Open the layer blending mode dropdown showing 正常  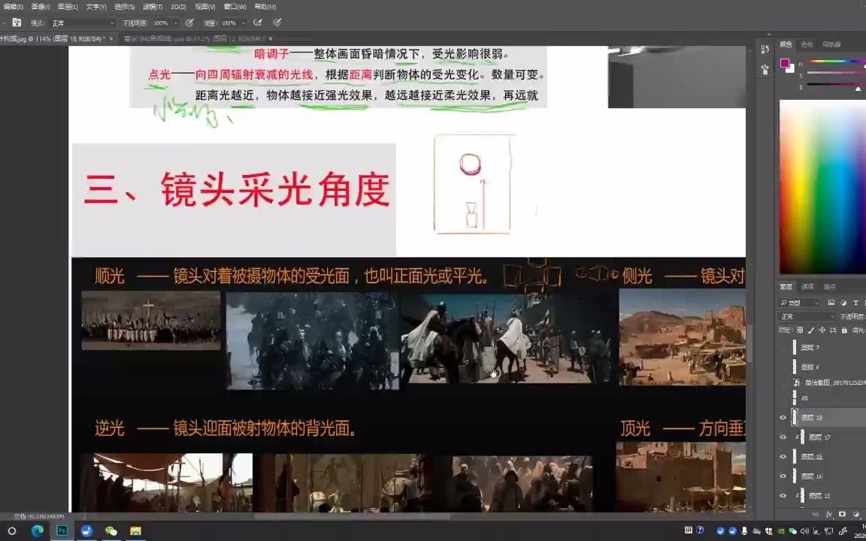pos(804,316)
